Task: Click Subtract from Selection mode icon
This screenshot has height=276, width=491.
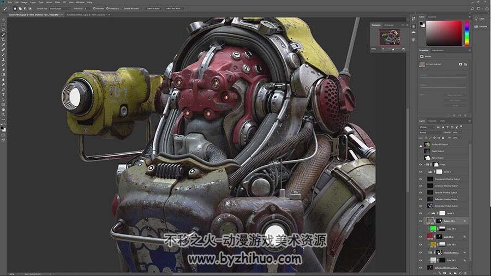Action: 25,8
